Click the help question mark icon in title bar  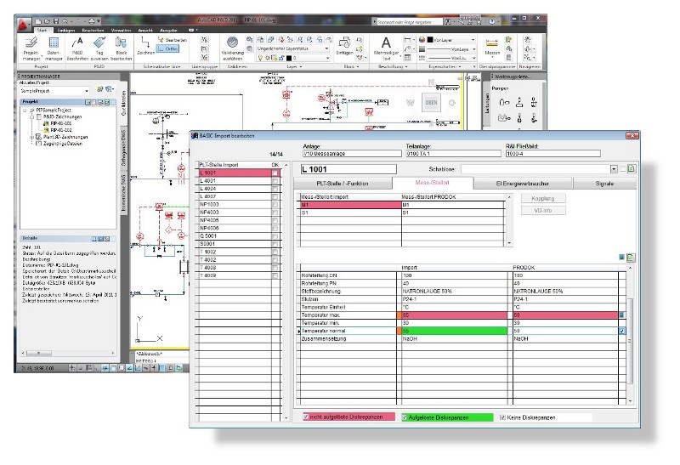click(492, 21)
